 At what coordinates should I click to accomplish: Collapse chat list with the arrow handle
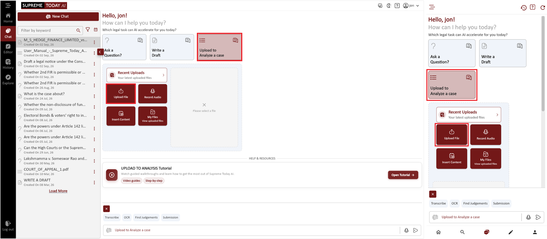[100, 52]
